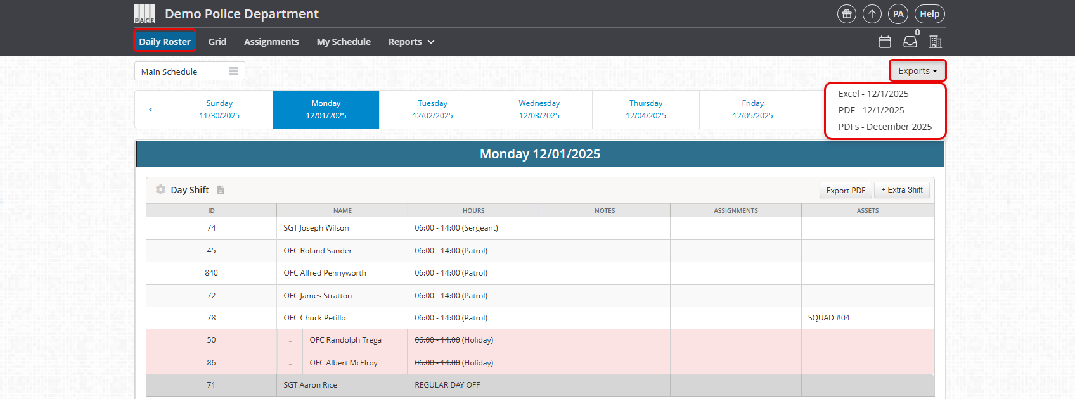
Task: Go to My Schedule tab
Action: tap(344, 42)
